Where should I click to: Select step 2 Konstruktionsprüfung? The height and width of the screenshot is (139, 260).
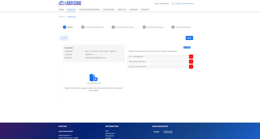[92, 27]
